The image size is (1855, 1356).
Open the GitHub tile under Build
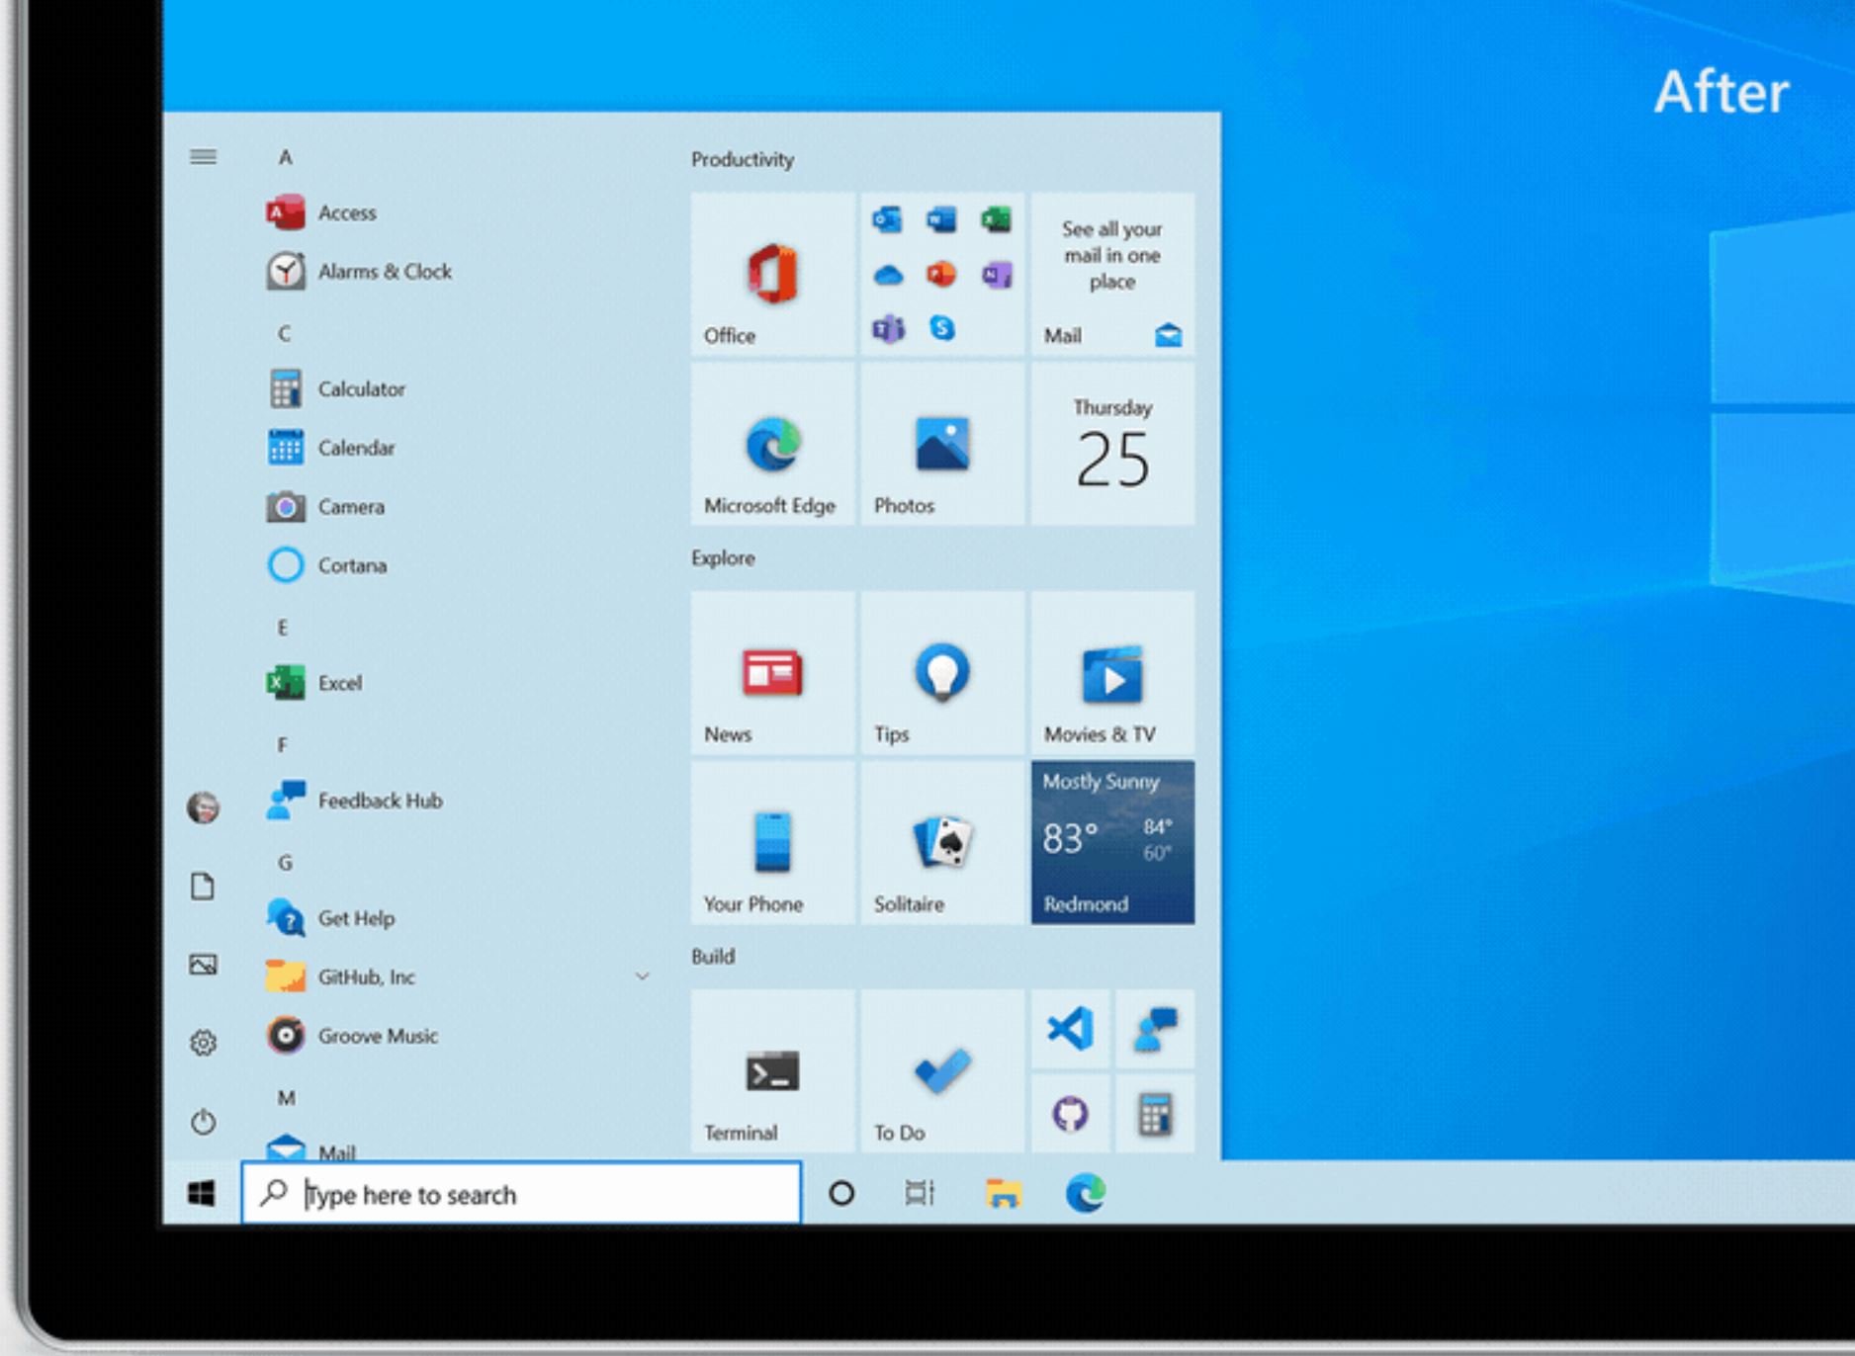coord(1071,1114)
